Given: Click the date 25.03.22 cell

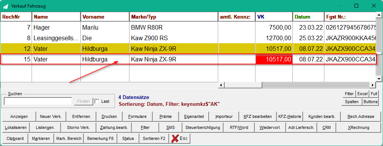Looking at the screenshot, I should click(308, 38).
